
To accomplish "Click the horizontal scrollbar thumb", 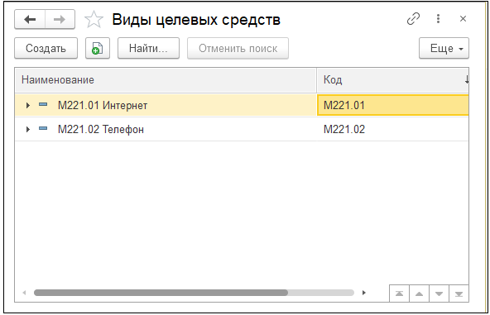I will [161, 293].
